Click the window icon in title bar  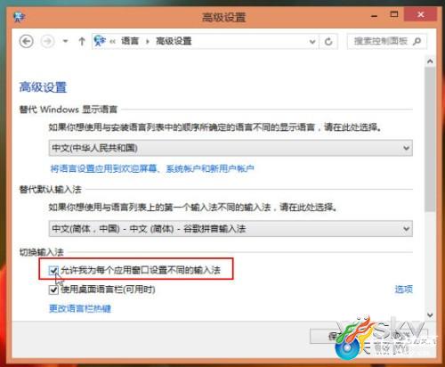coord(20,17)
